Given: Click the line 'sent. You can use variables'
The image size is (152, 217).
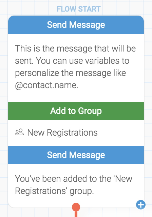Looking at the screenshot, I should pos(72,61).
